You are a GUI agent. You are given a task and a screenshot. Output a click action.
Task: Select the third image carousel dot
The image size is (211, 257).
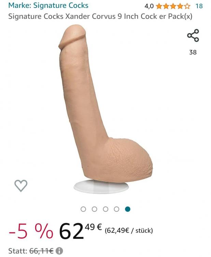[x=105, y=209]
